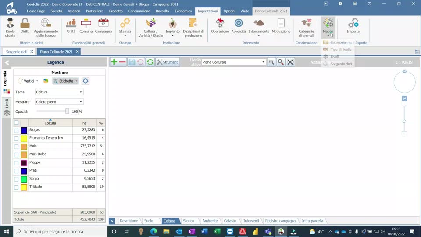Expand the Etichetta dropdown arrow
421x237 pixels.
(x=76, y=81)
